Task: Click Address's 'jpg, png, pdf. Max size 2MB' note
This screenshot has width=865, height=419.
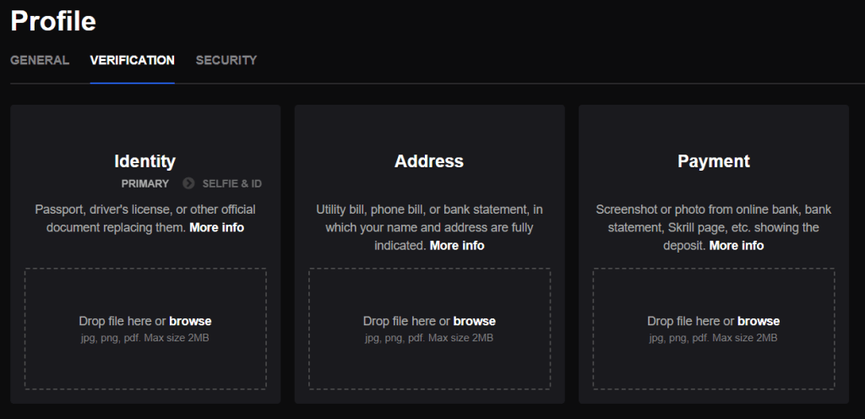Action: (429, 337)
